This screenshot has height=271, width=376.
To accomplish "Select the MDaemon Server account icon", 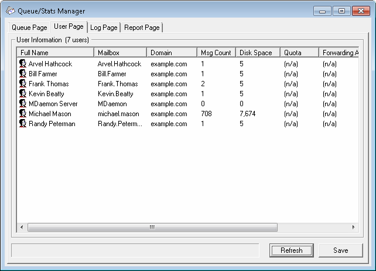I will [22, 104].
